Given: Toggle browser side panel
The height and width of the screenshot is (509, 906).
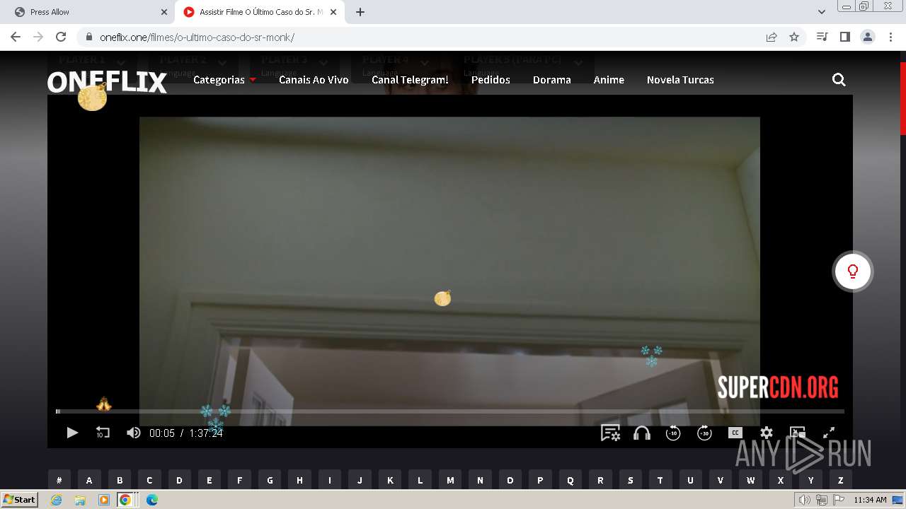Looking at the screenshot, I should 844,37.
